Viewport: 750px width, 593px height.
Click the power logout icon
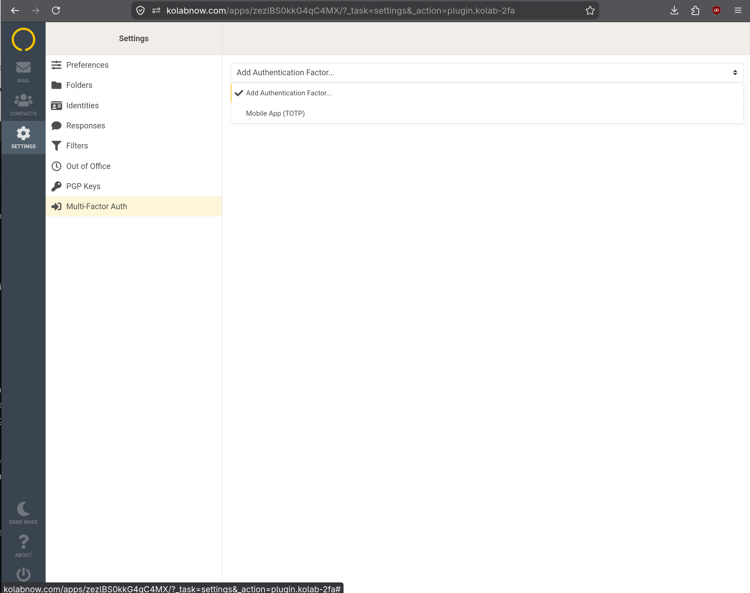pyautogui.click(x=23, y=574)
